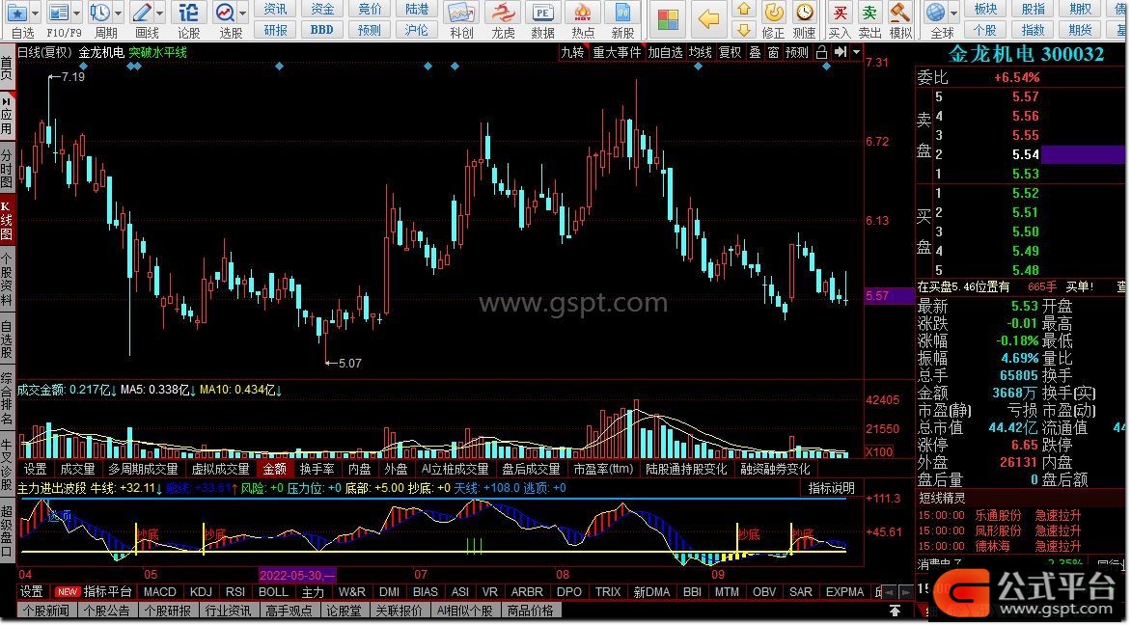The width and height of the screenshot is (1131, 625).
Task: Open the 论股 discussion icon
Action: (x=188, y=13)
